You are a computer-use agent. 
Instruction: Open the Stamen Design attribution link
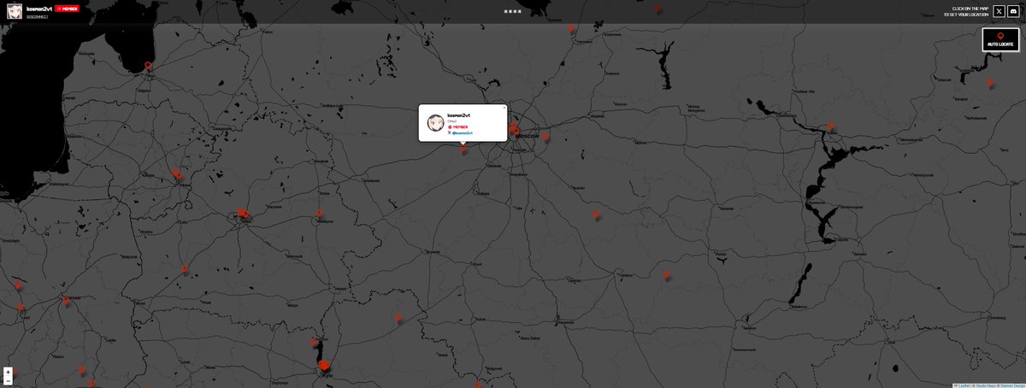1011,385
